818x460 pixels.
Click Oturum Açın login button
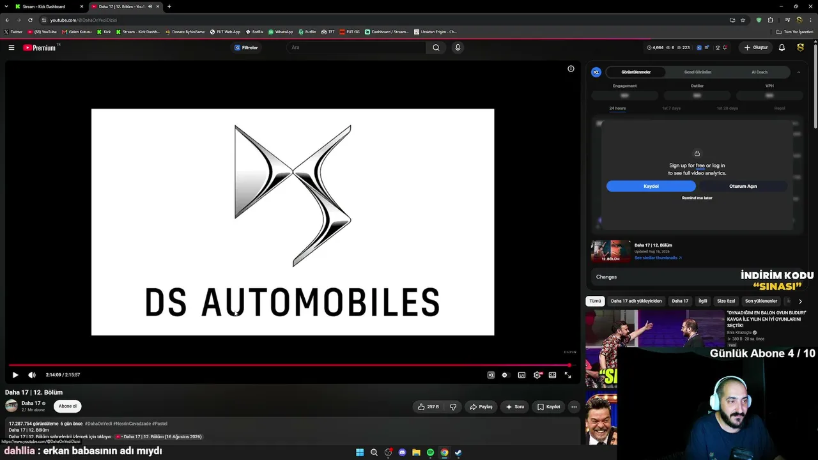pyautogui.click(x=743, y=186)
